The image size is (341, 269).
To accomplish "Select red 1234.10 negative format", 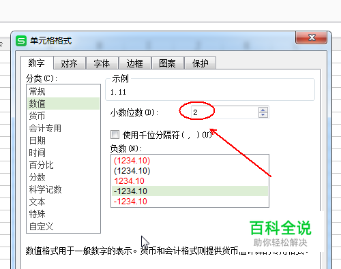I will coord(190,181).
